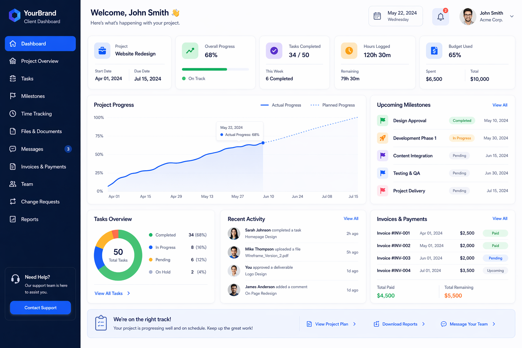This screenshot has height=348, width=522.
Task: Open the Change Requests sidebar icon
Action: point(13,202)
